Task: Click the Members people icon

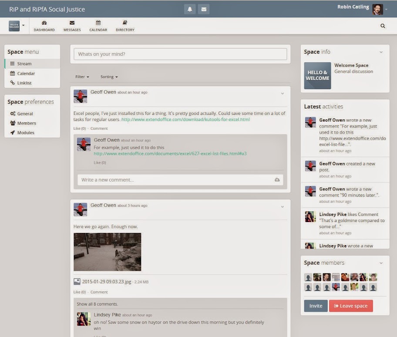Action: coord(13,123)
